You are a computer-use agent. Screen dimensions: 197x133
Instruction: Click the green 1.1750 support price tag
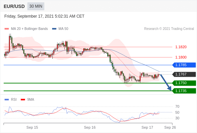pos(184,83)
